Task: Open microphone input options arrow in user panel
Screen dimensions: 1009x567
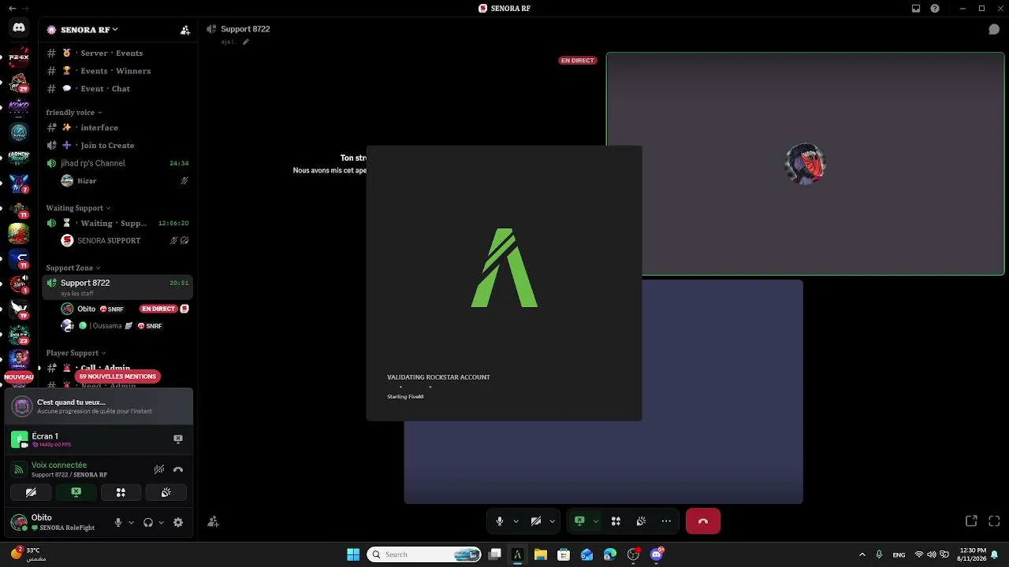Action: [x=131, y=522]
